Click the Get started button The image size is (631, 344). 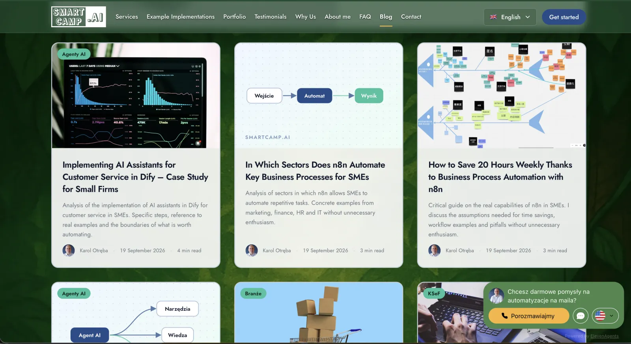564,17
